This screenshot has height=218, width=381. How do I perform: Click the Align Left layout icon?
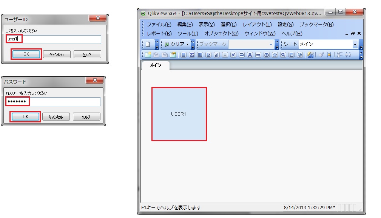[x=340, y=55]
